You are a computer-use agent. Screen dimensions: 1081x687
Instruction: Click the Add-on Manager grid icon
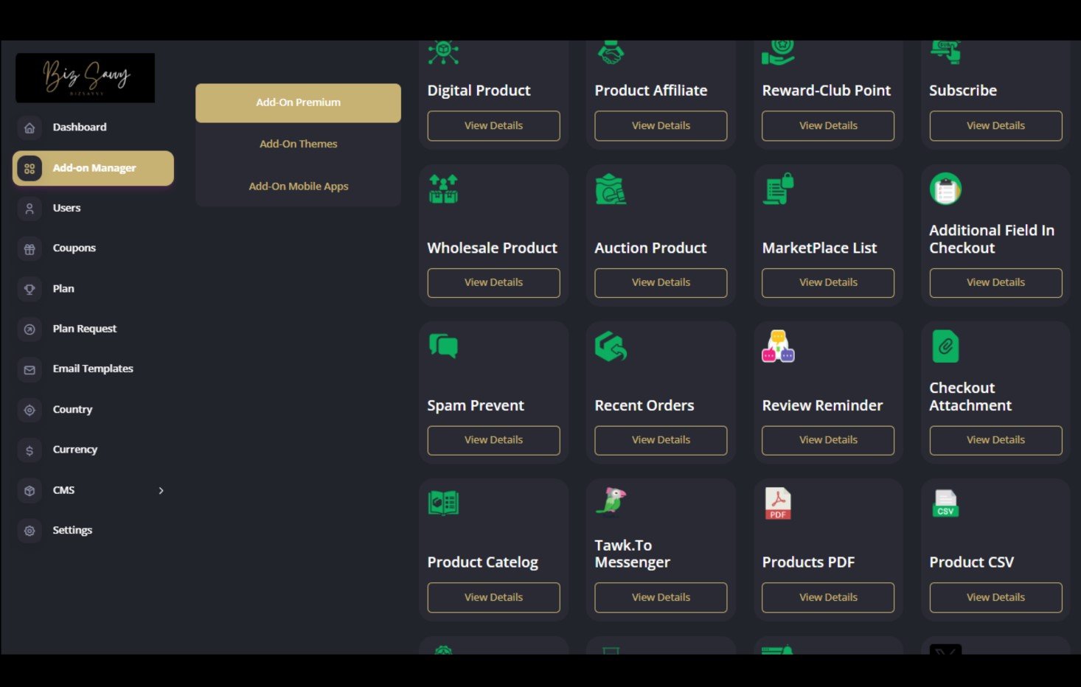click(29, 168)
